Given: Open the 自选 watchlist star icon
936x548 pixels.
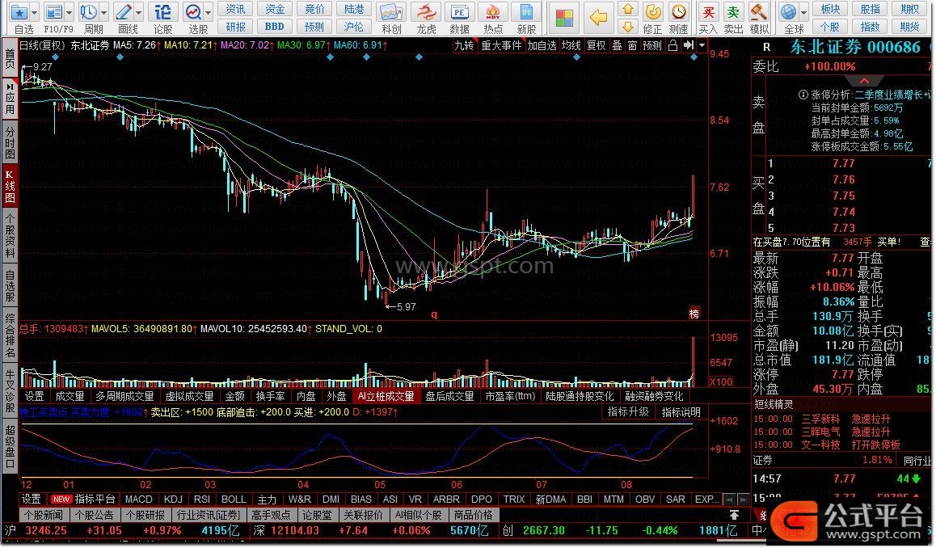Looking at the screenshot, I should tap(19, 12).
